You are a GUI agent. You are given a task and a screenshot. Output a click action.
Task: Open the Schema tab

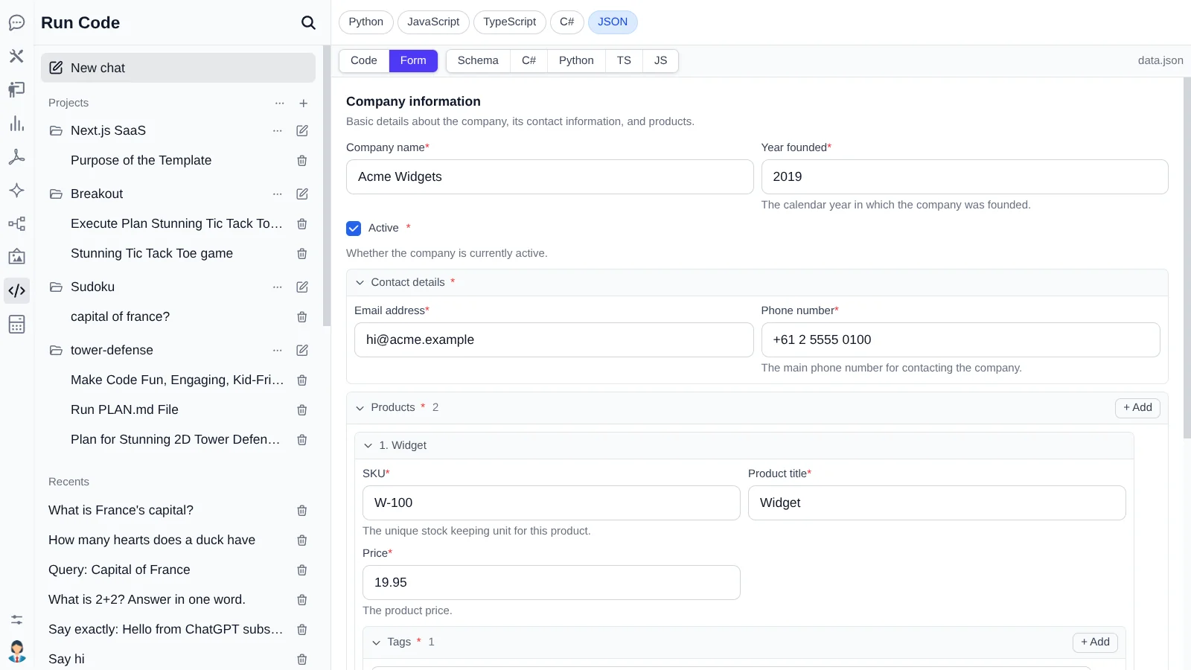tap(478, 61)
